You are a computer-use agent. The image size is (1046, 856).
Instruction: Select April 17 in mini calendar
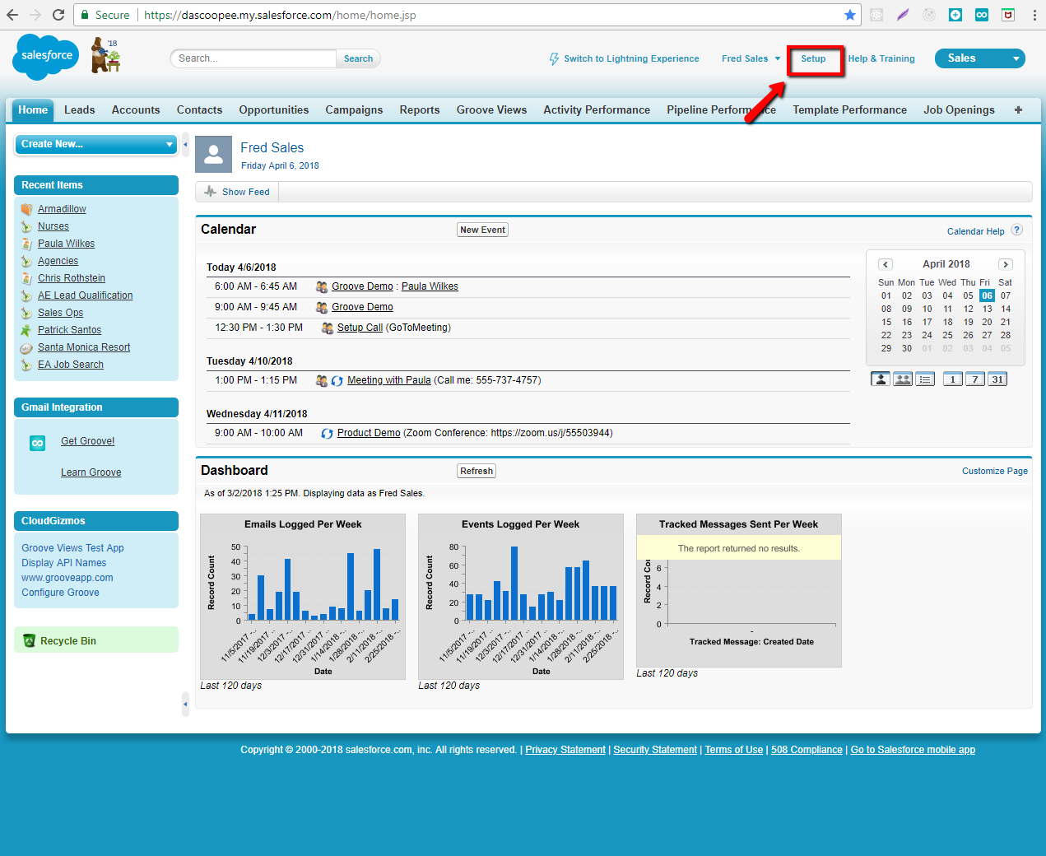(x=927, y=322)
